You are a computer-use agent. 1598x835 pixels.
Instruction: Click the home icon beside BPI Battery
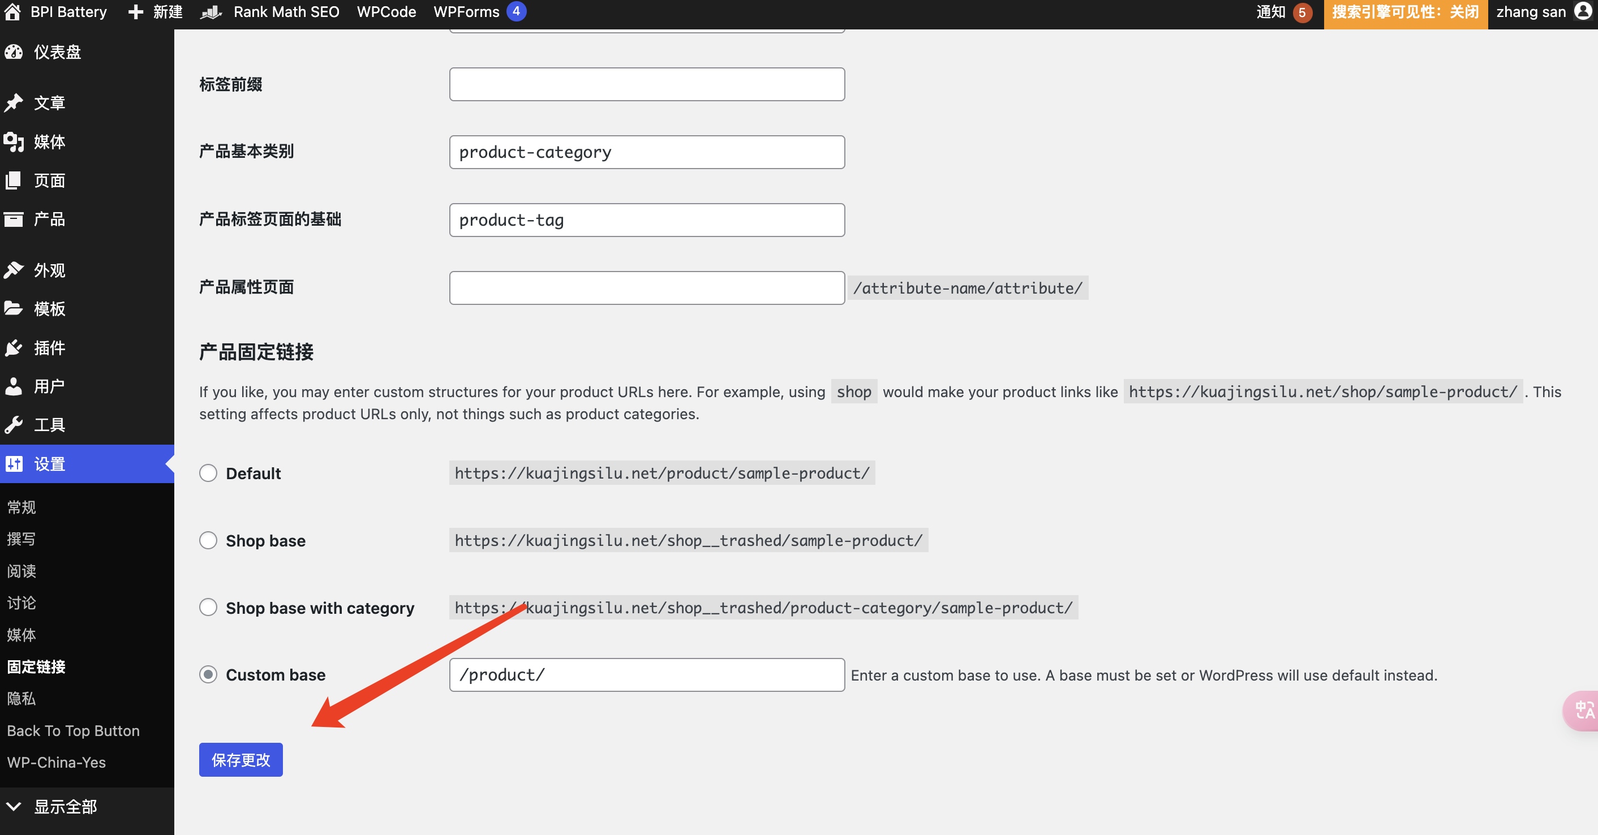click(x=12, y=12)
